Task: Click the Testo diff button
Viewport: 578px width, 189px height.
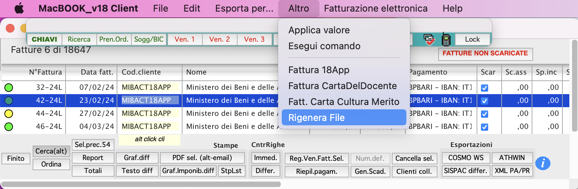Action: (137, 171)
